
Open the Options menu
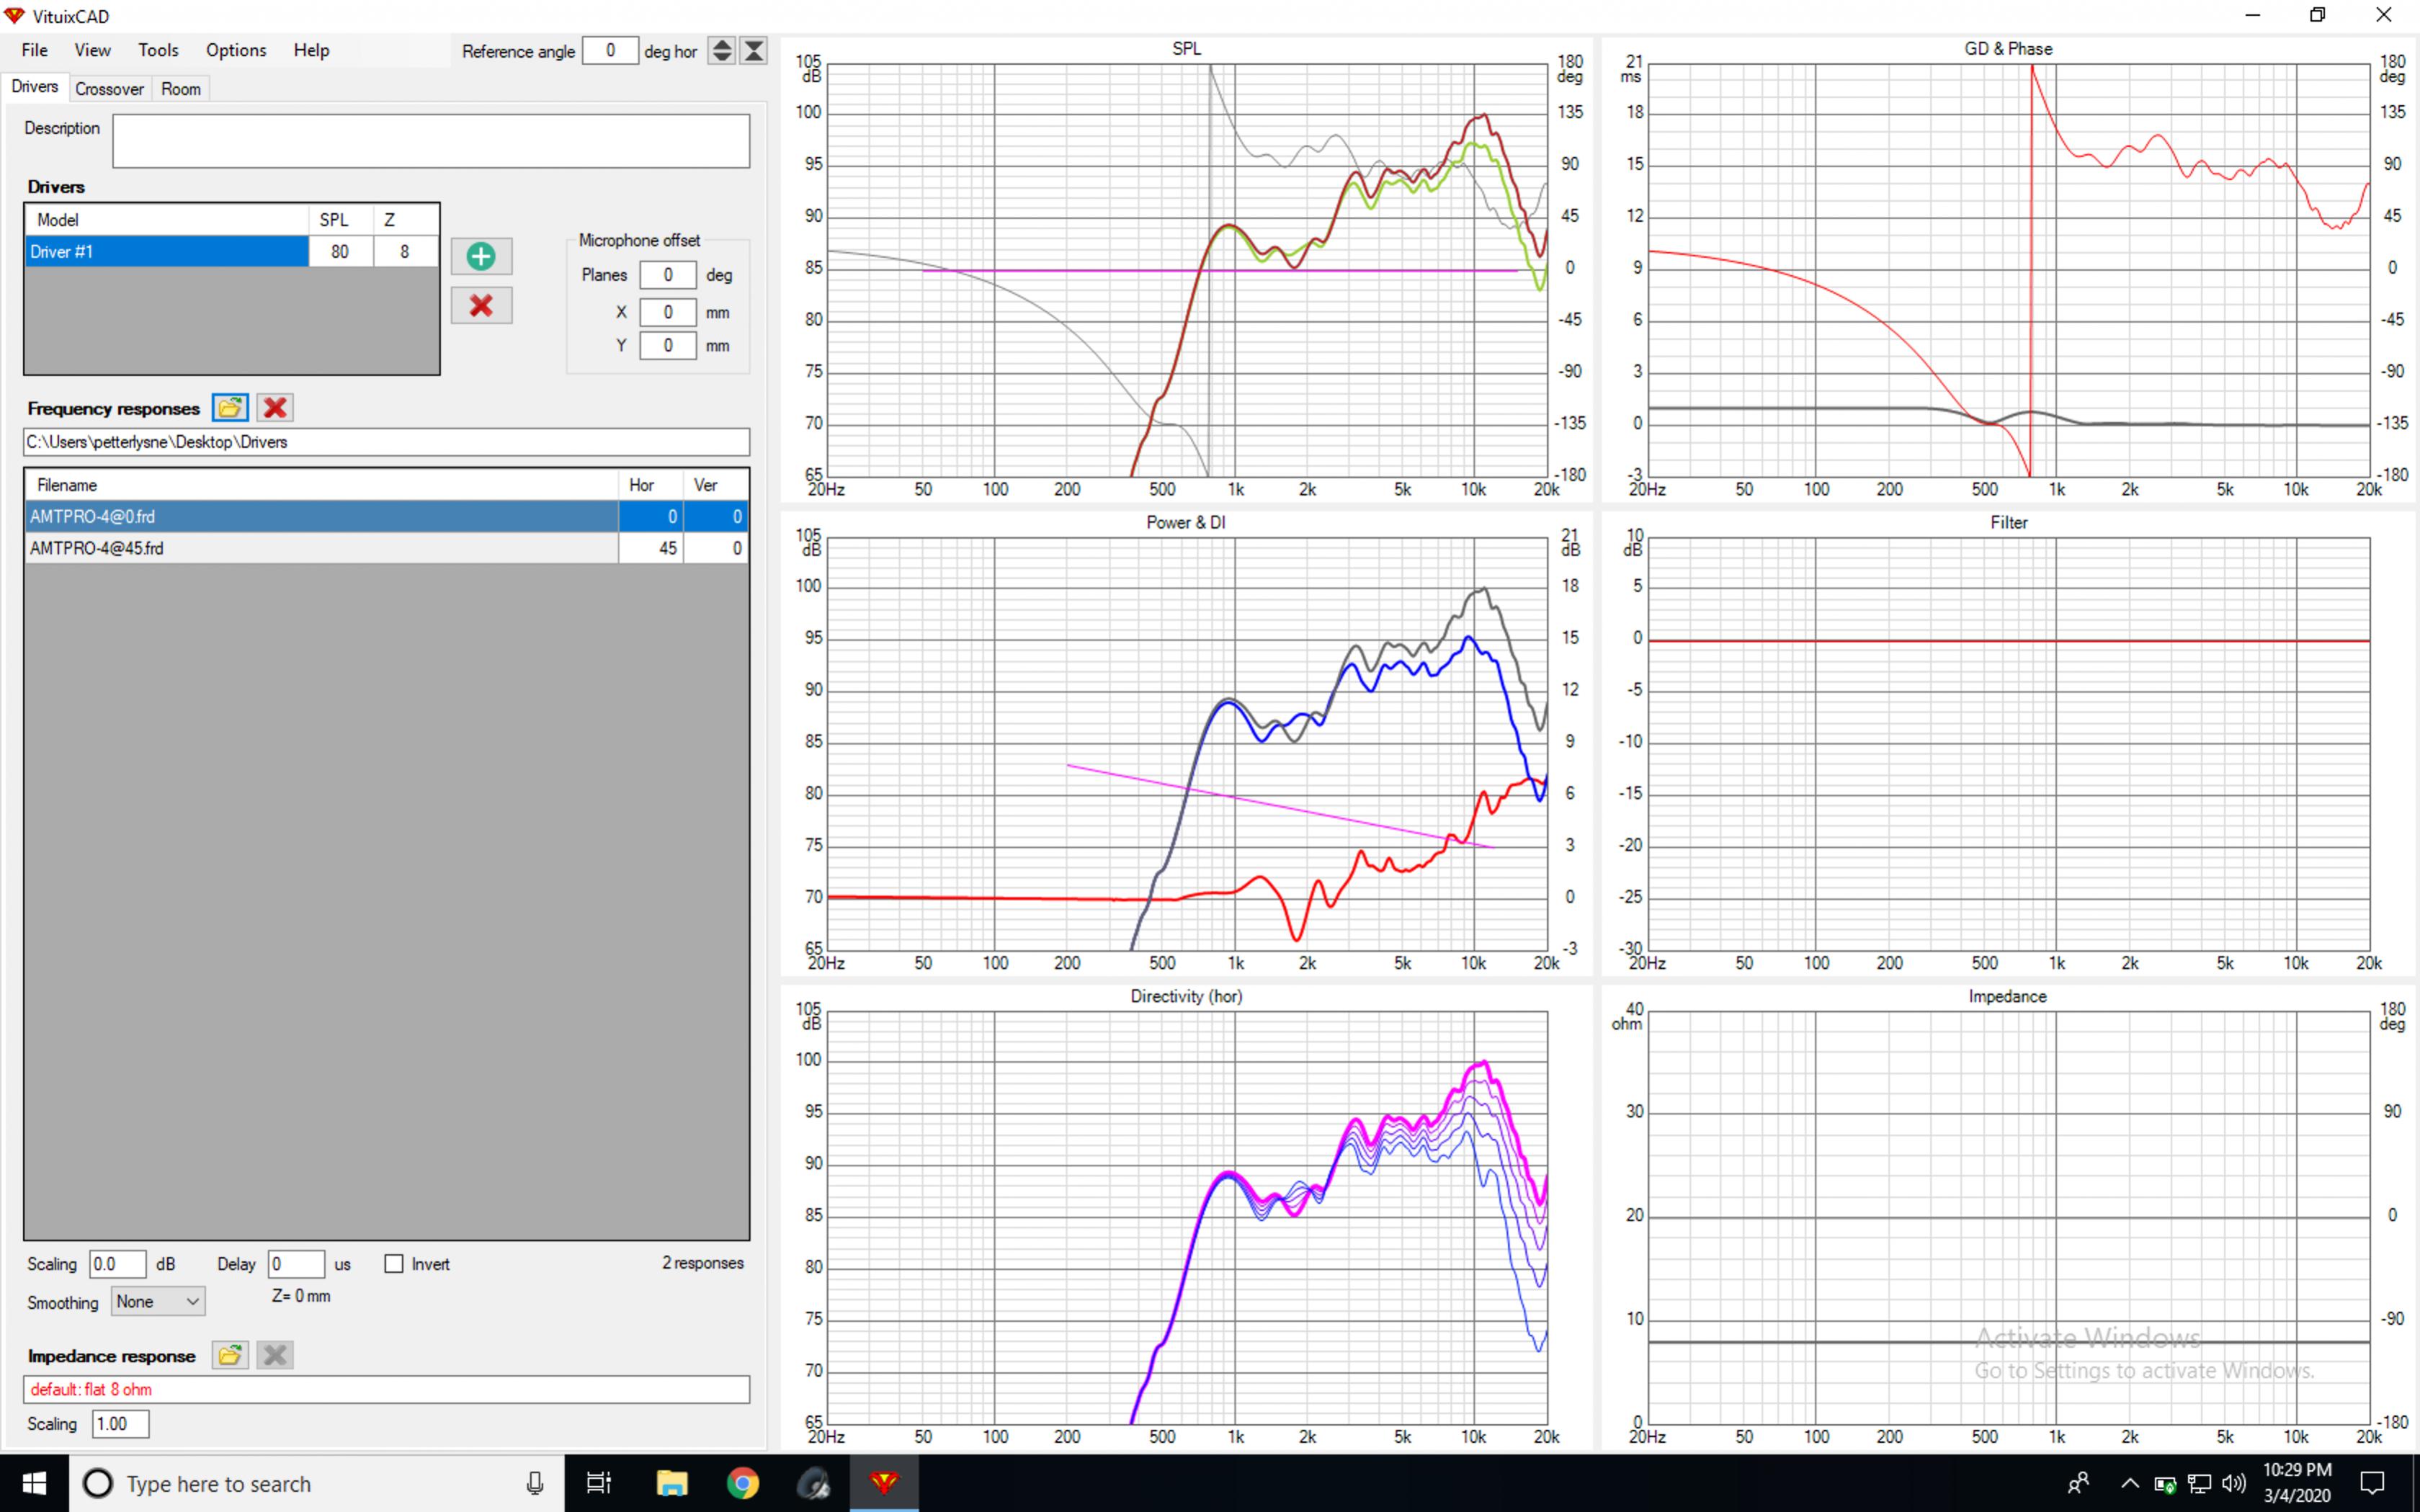point(236,50)
